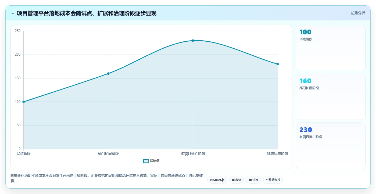Click the page title 项目管理平台落地成本 heading
The height and width of the screenshot is (194, 376).
coord(87,13)
